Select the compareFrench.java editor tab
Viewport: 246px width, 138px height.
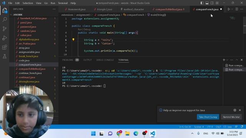pos(207,9)
